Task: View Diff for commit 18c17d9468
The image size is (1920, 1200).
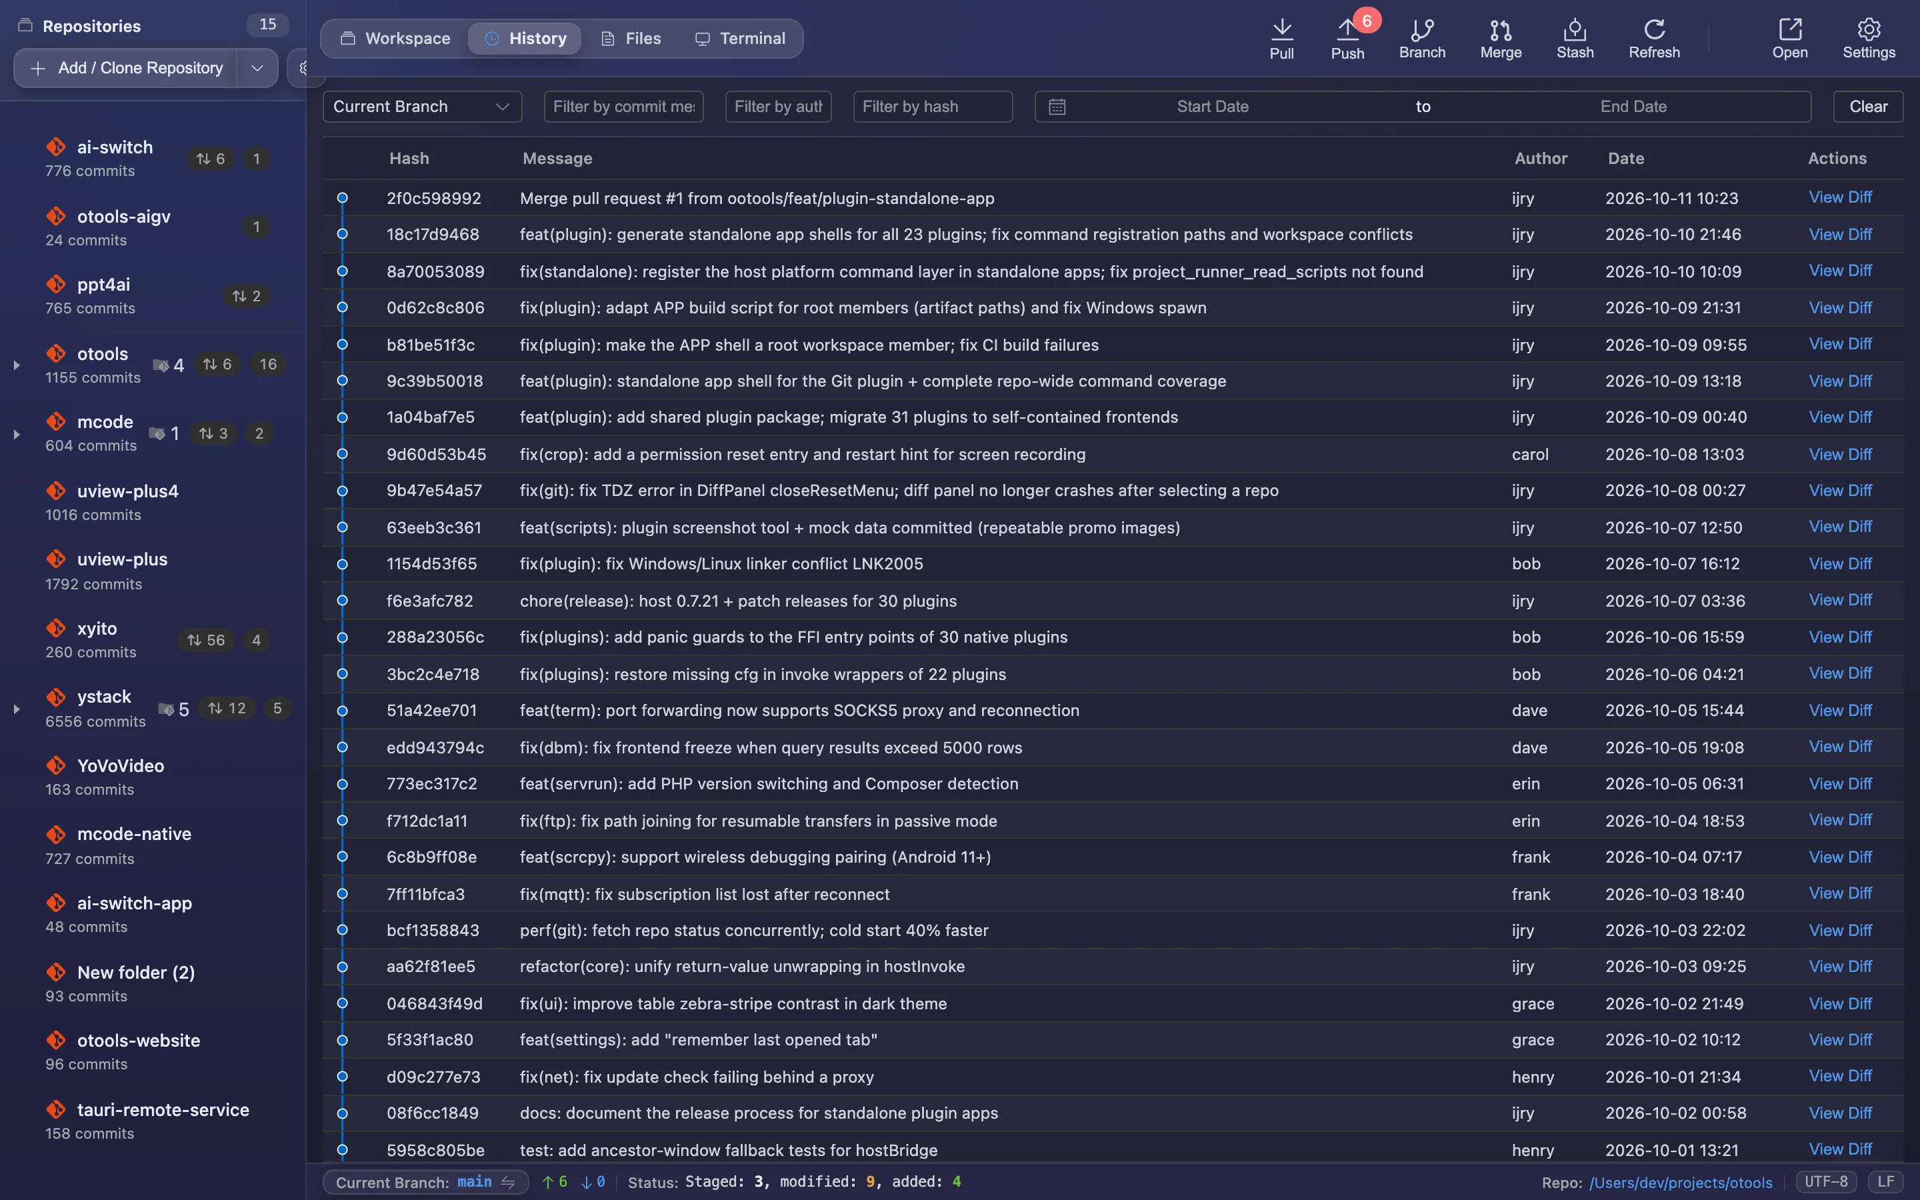Action: [x=1840, y=234]
